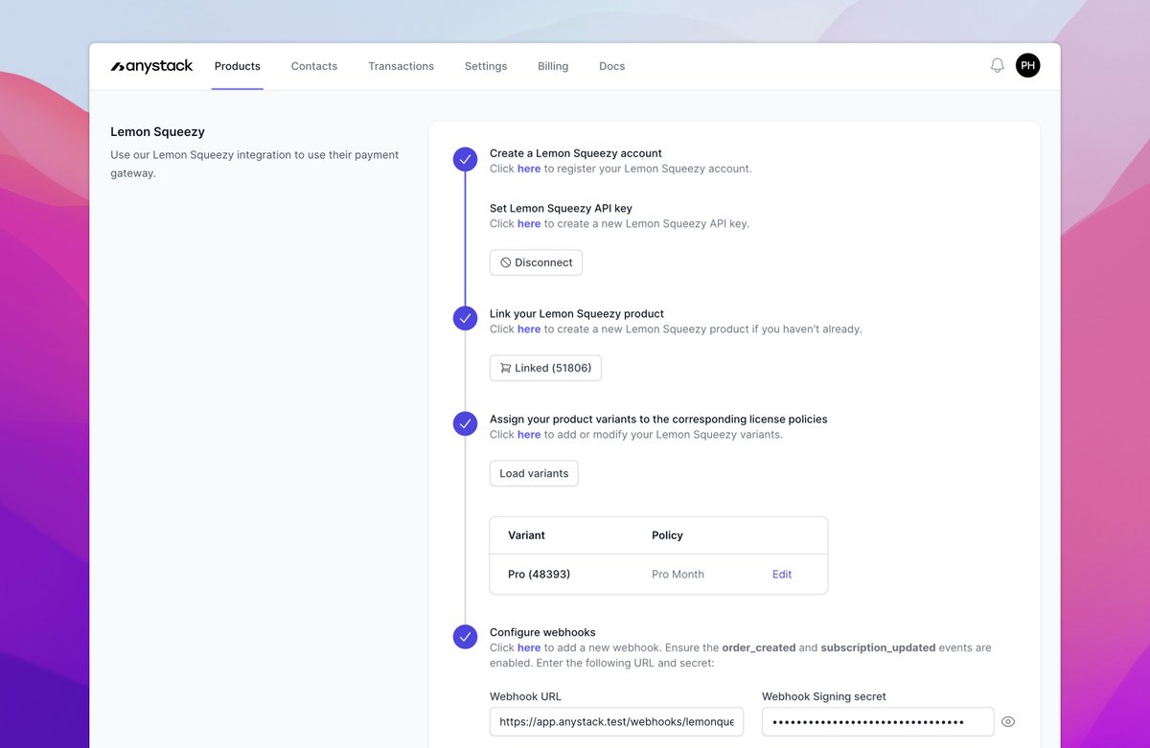The width and height of the screenshot is (1150, 748).
Task: Click 'here' to add or modify variants
Action: pyautogui.click(x=529, y=435)
